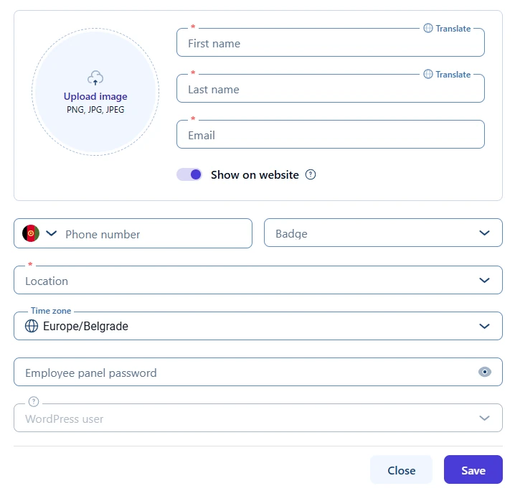Open the phone country code chevron
Screen dimensions: 515x491
(x=52, y=233)
